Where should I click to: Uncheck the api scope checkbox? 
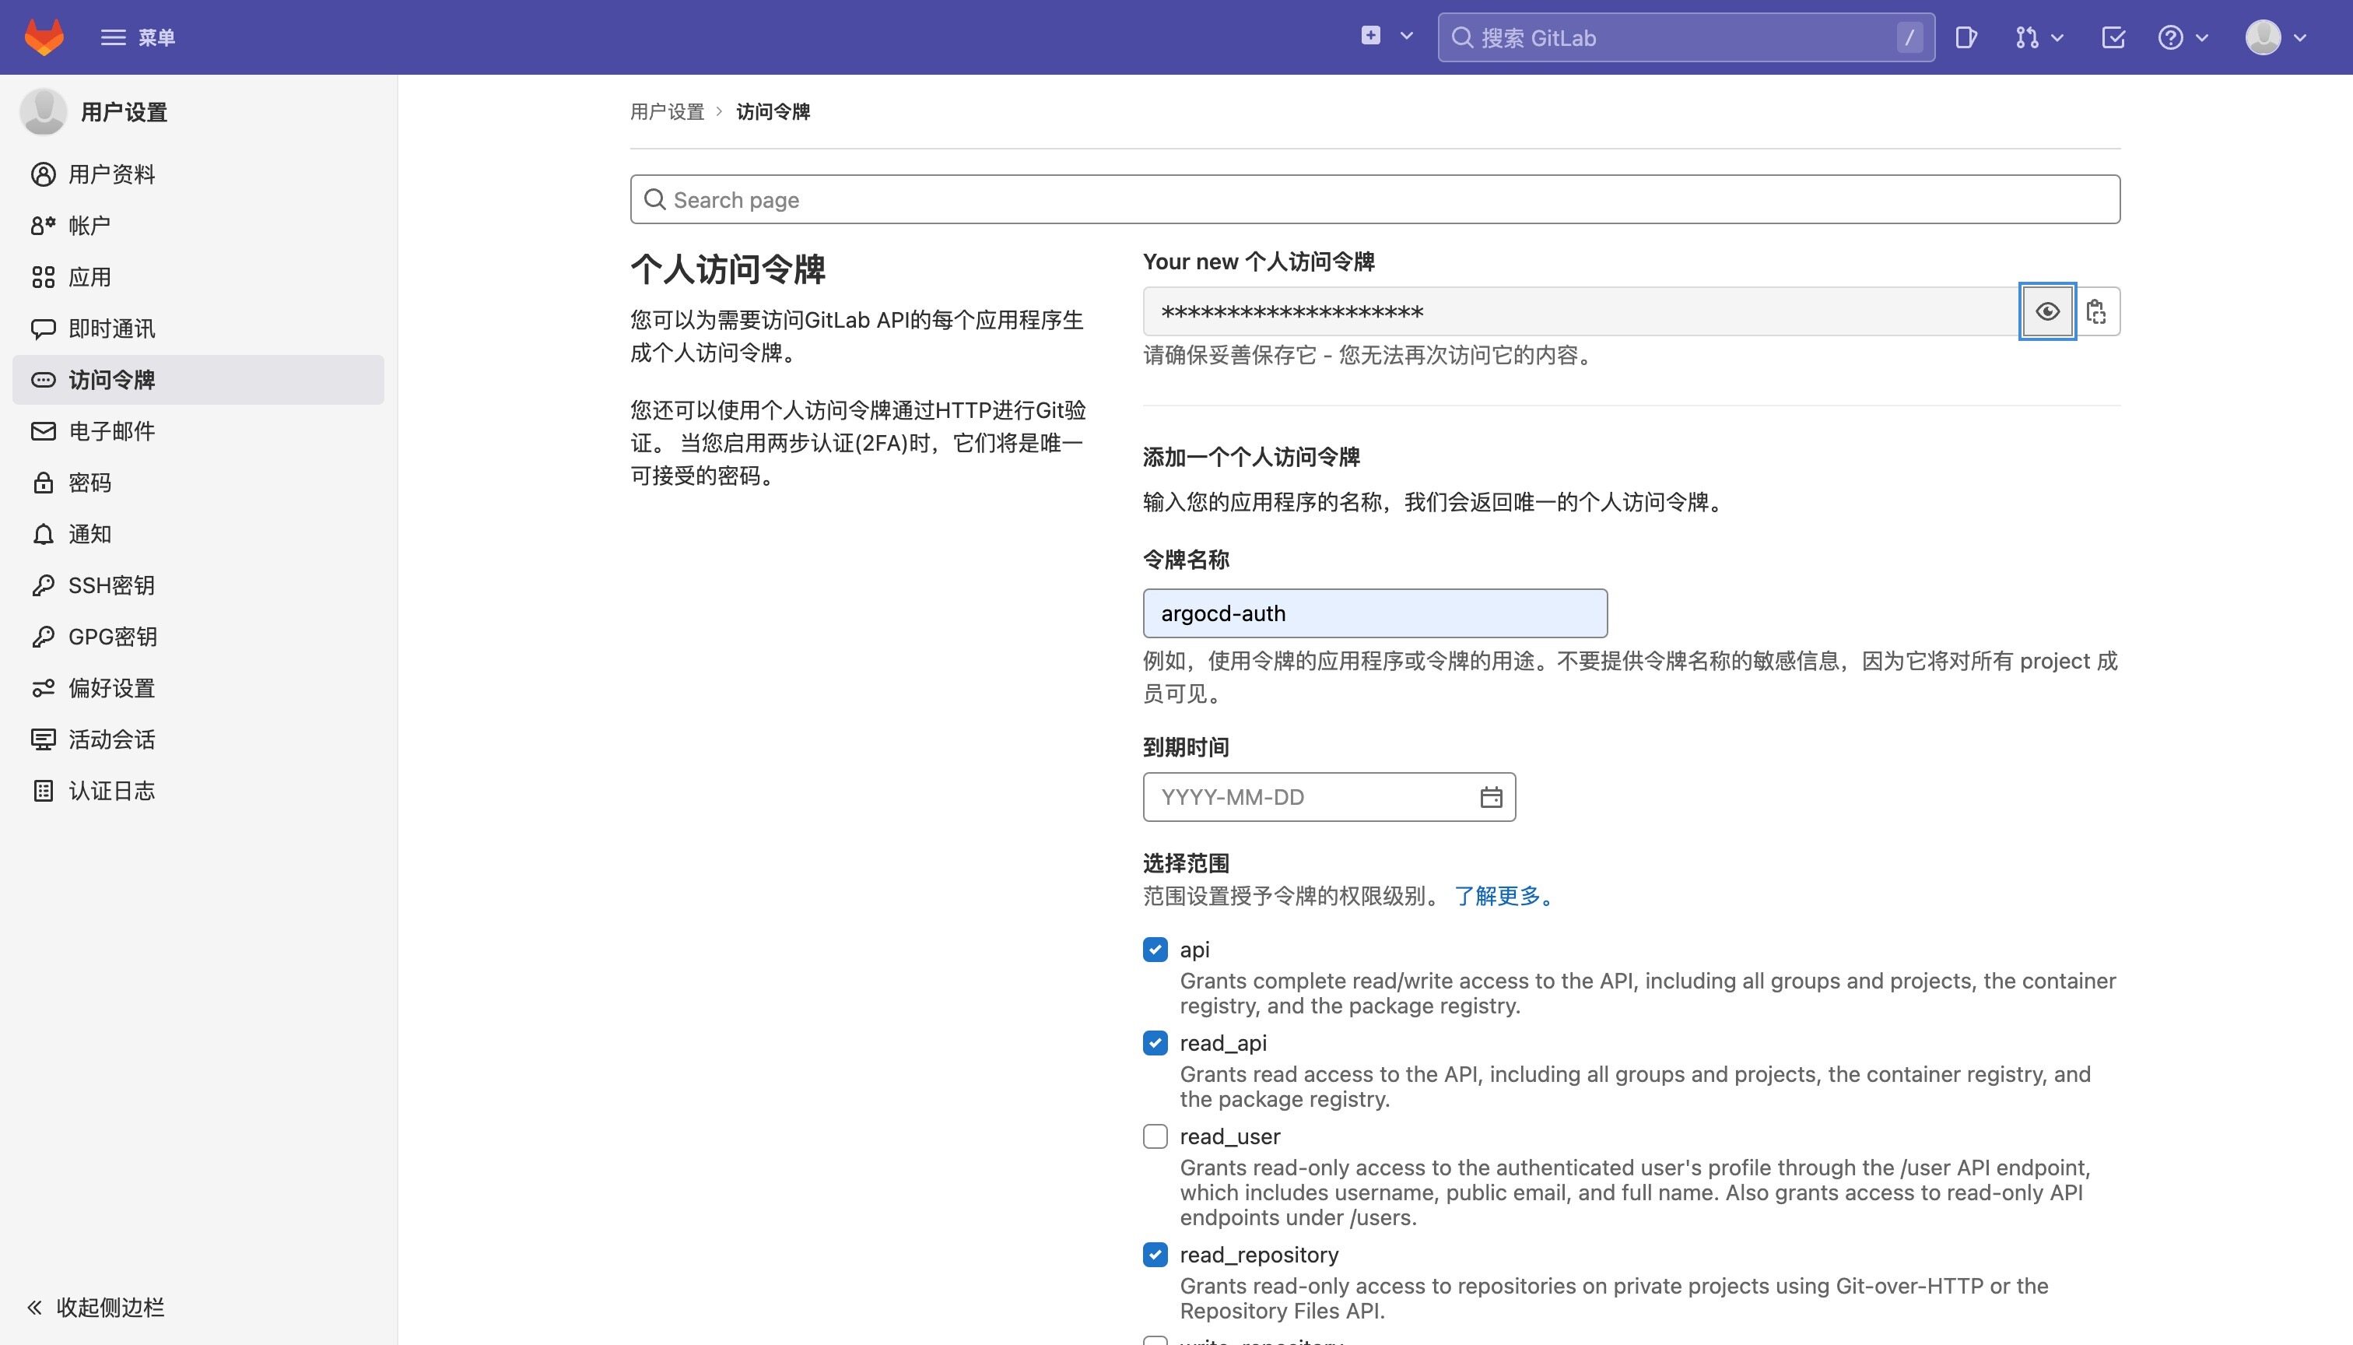(1155, 950)
